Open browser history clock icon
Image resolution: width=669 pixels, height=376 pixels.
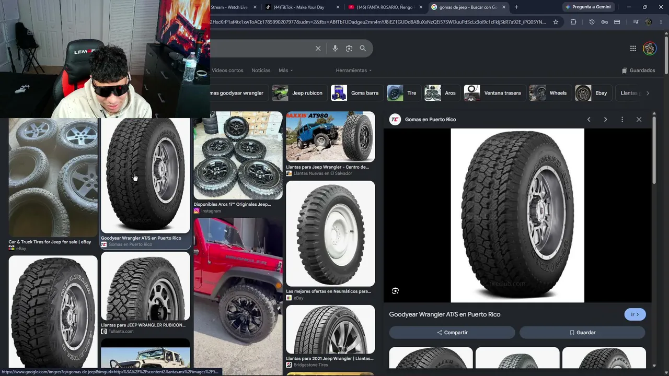592,22
